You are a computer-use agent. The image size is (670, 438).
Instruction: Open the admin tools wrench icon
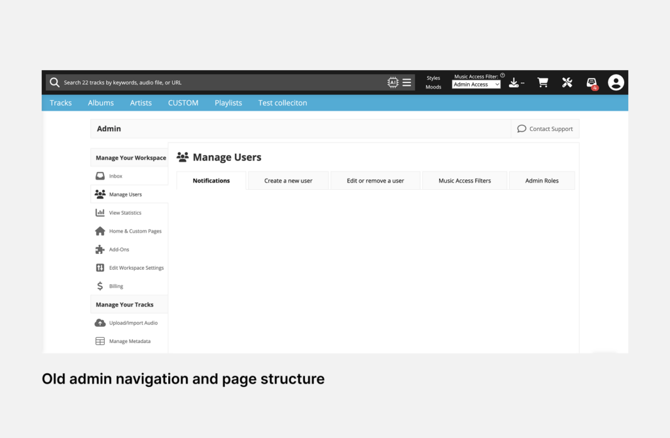pos(567,82)
